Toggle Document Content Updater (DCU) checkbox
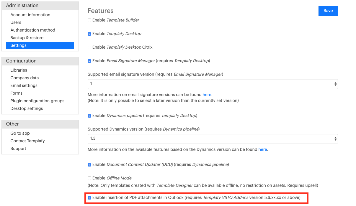The image size is (356, 206). pos(89,165)
